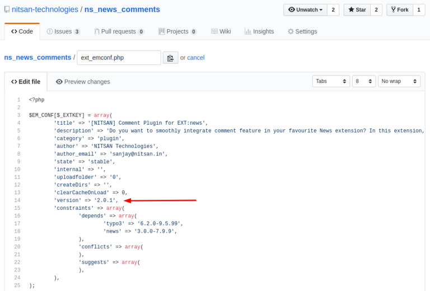Image resolution: width=430 pixels, height=291 pixels.
Task: Select the Code tab
Action: click(22, 31)
